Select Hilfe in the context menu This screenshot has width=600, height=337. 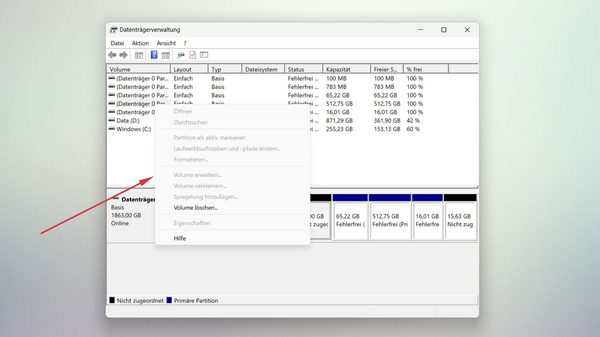[180, 238]
